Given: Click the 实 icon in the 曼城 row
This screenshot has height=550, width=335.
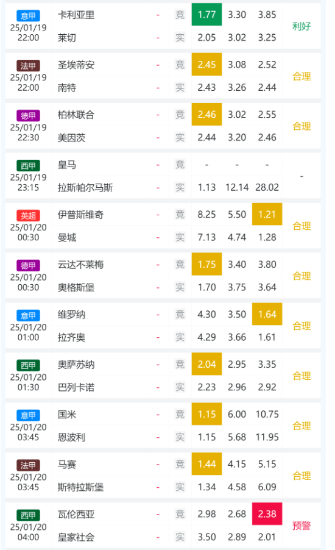Looking at the screenshot, I should pyautogui.click(x=180, y=237).
